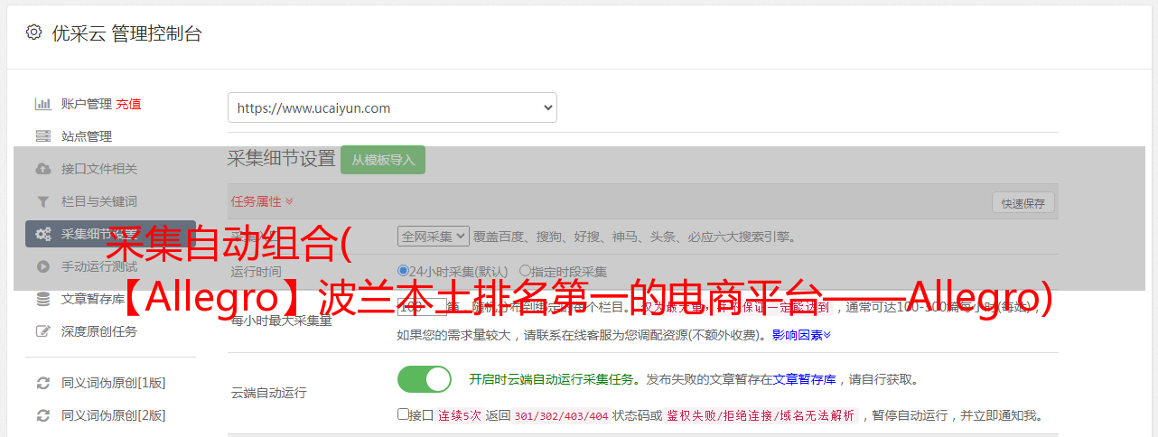The height and width of the screenshot is (437, 1158).
Task: Expand the 影响因素 link
Action: tap(801, 335)
